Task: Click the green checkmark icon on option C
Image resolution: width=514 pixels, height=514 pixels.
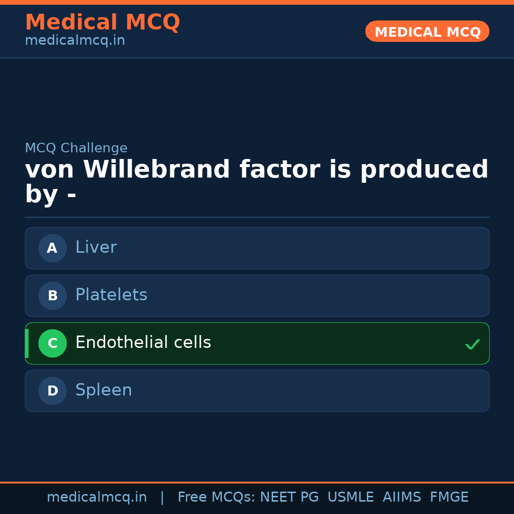Action: [472, 344]
